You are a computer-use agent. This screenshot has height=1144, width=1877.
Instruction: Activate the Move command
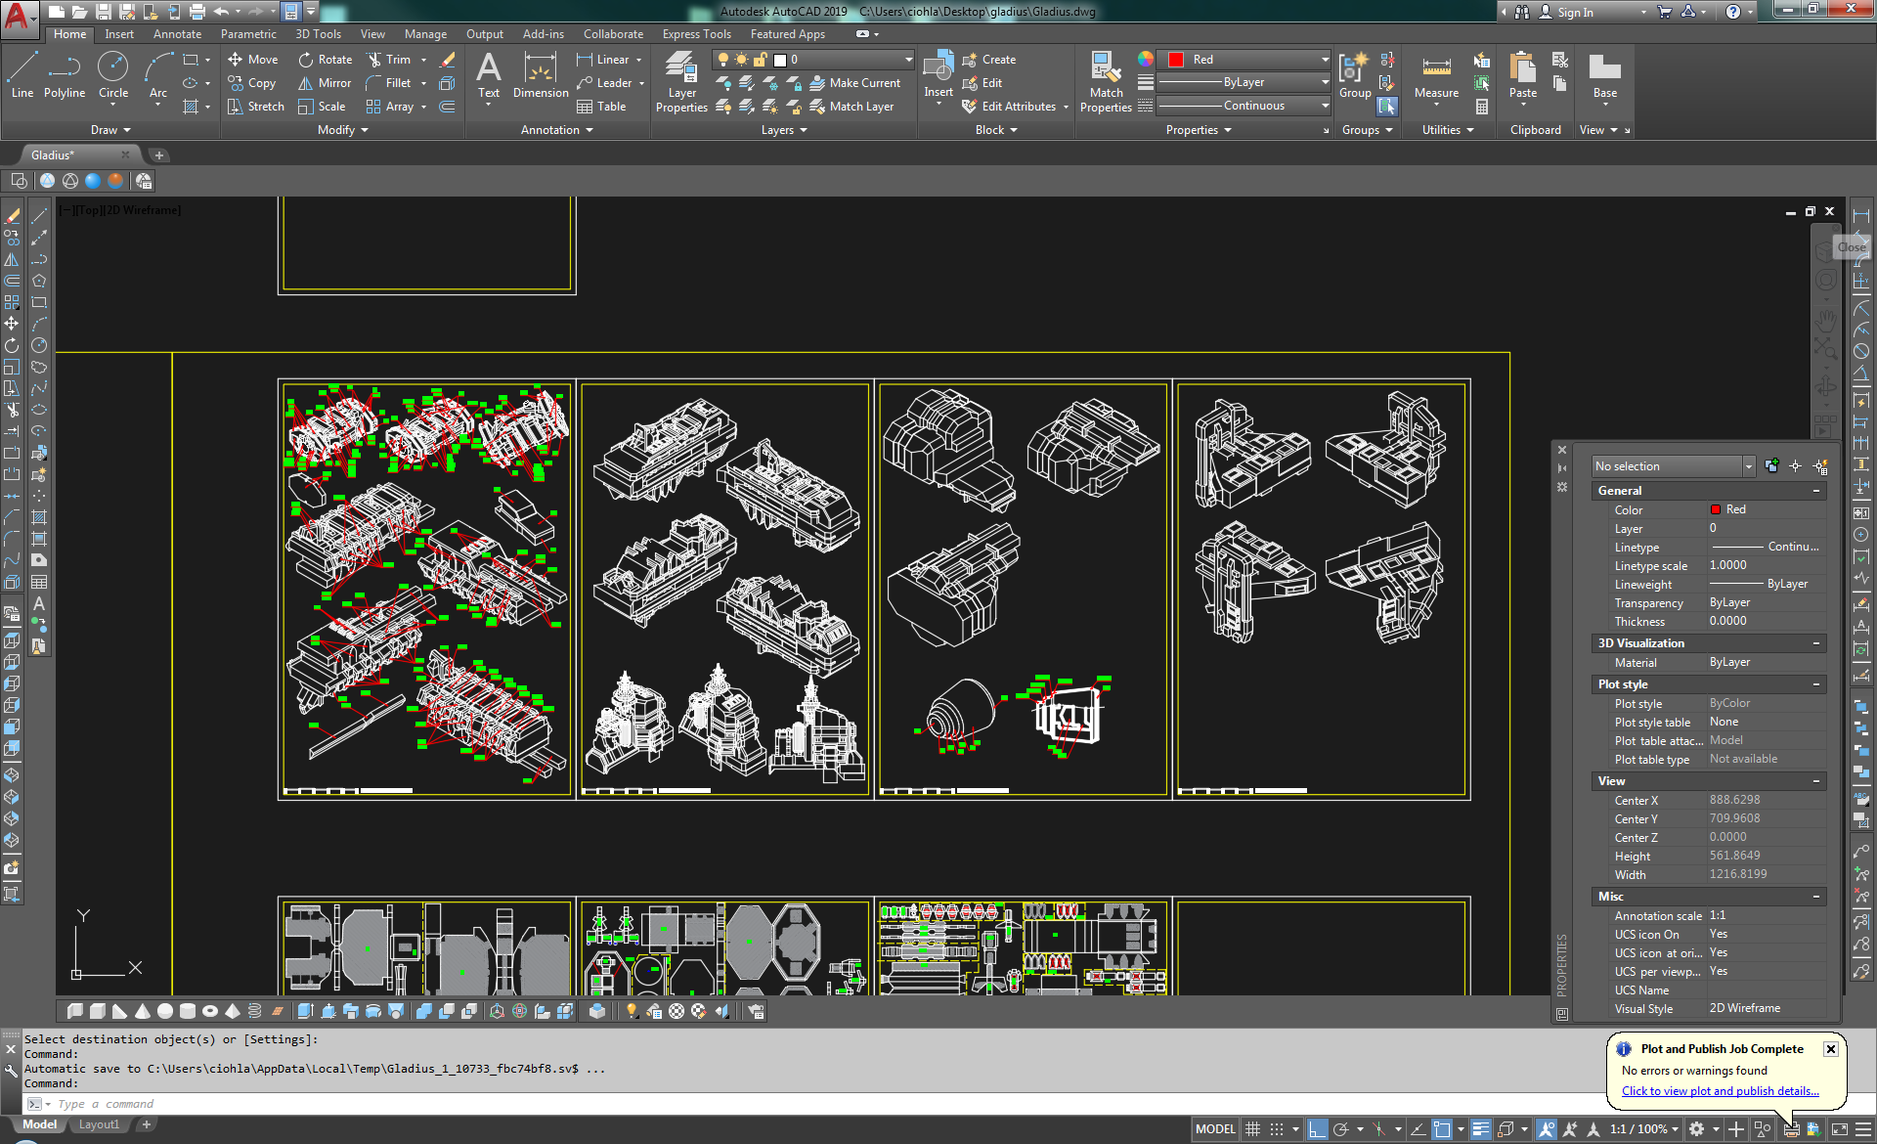[x=253, y=60]
